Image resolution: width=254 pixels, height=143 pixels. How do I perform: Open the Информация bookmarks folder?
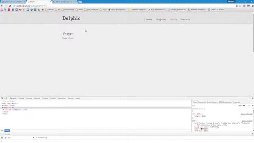click(68, 10)
